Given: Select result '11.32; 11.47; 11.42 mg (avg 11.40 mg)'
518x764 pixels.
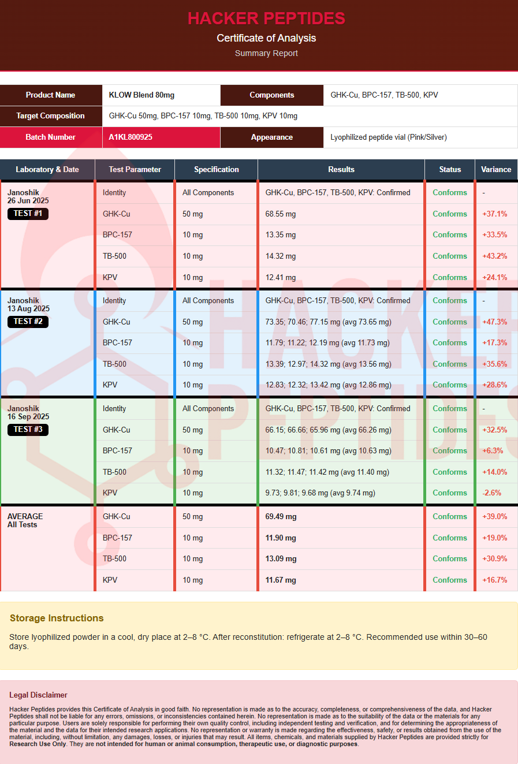Looking at the screenshot, I should (x=327, y=472).
